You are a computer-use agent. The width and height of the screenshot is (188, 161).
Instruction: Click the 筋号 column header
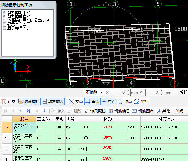point(24,119)
